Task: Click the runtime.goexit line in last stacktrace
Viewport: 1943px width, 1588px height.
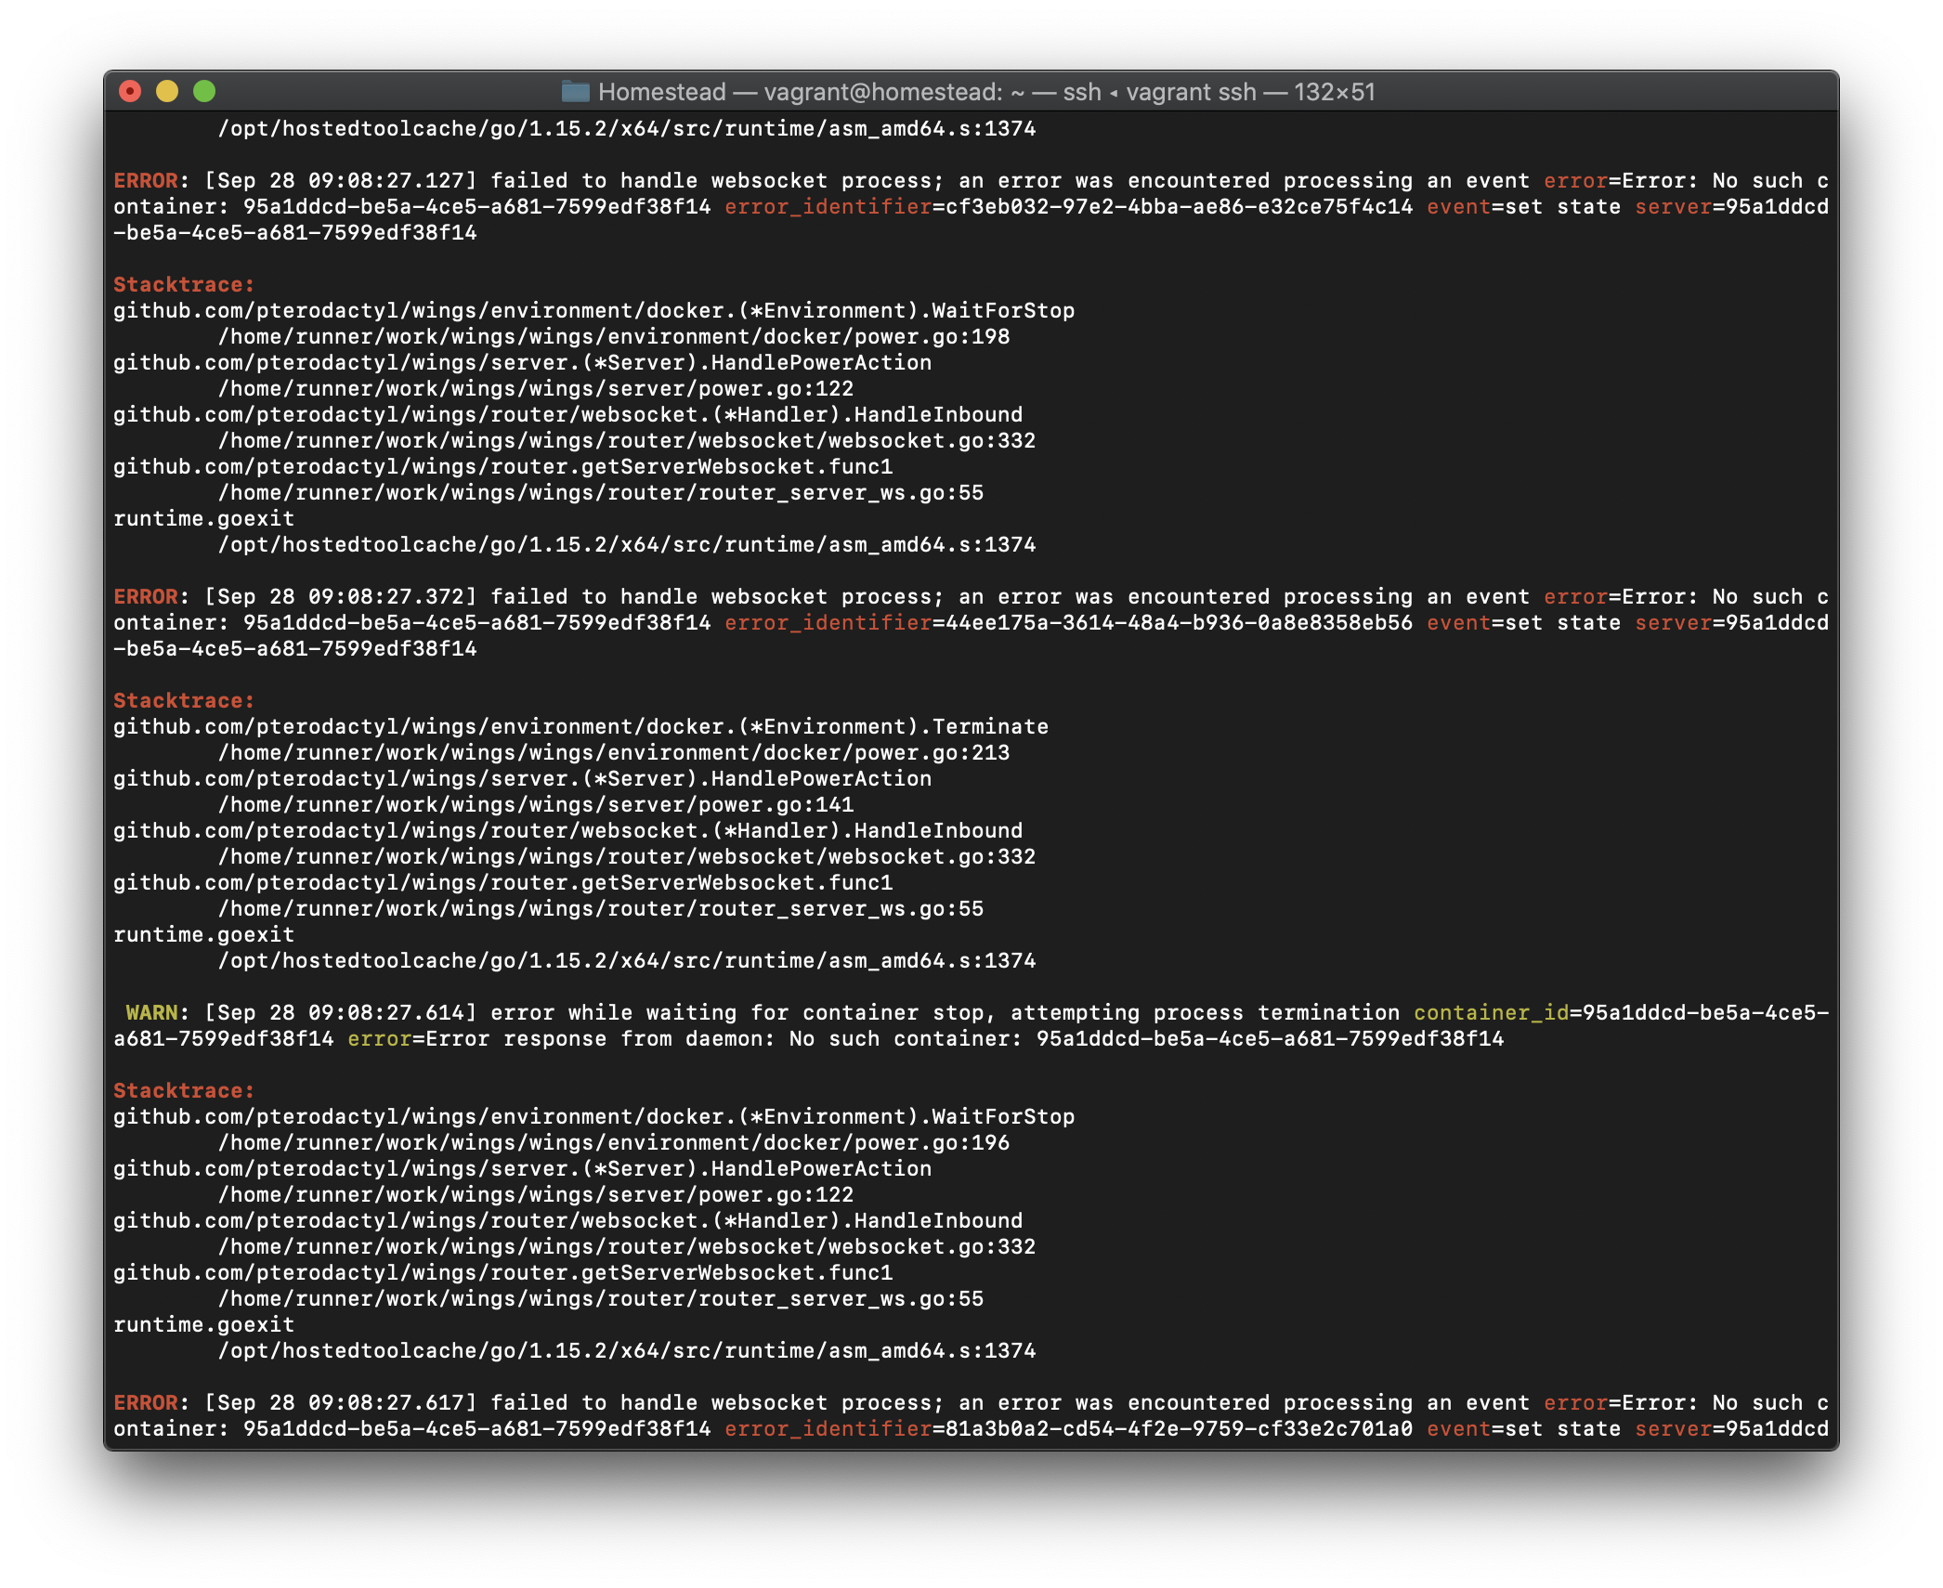Action: 202,1324
